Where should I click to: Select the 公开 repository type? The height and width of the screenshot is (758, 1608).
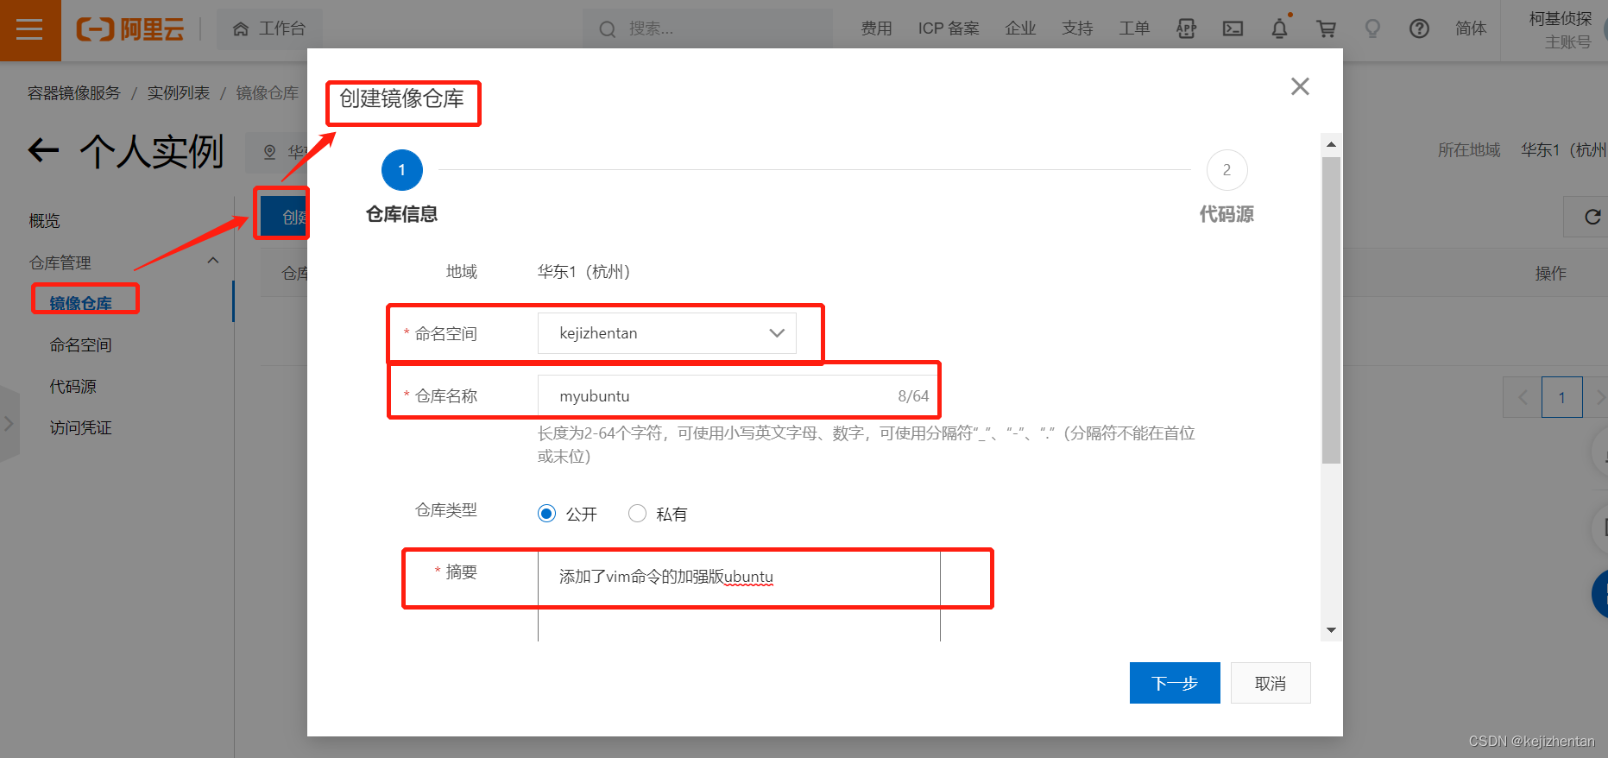546,514
